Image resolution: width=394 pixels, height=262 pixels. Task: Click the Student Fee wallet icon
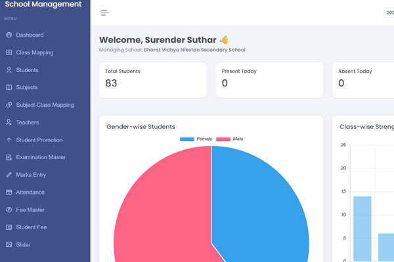[x=9, y=227]
